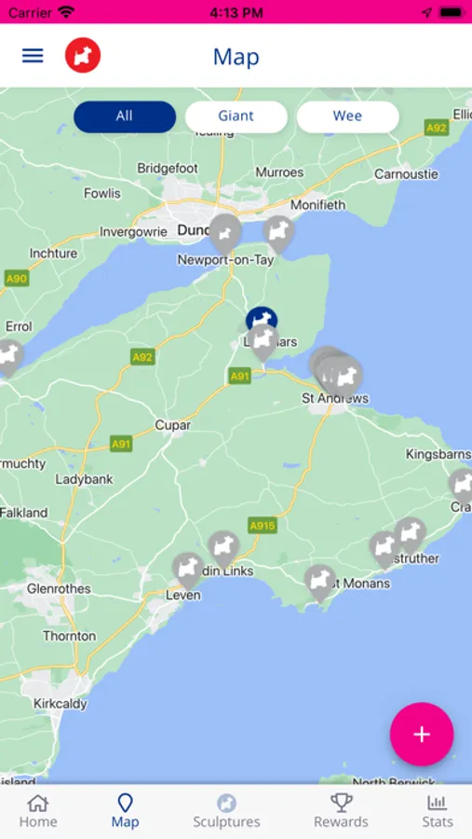Filter map by Giant sculptures
This screenshot has width=472, height=839.
coord(236,117)
